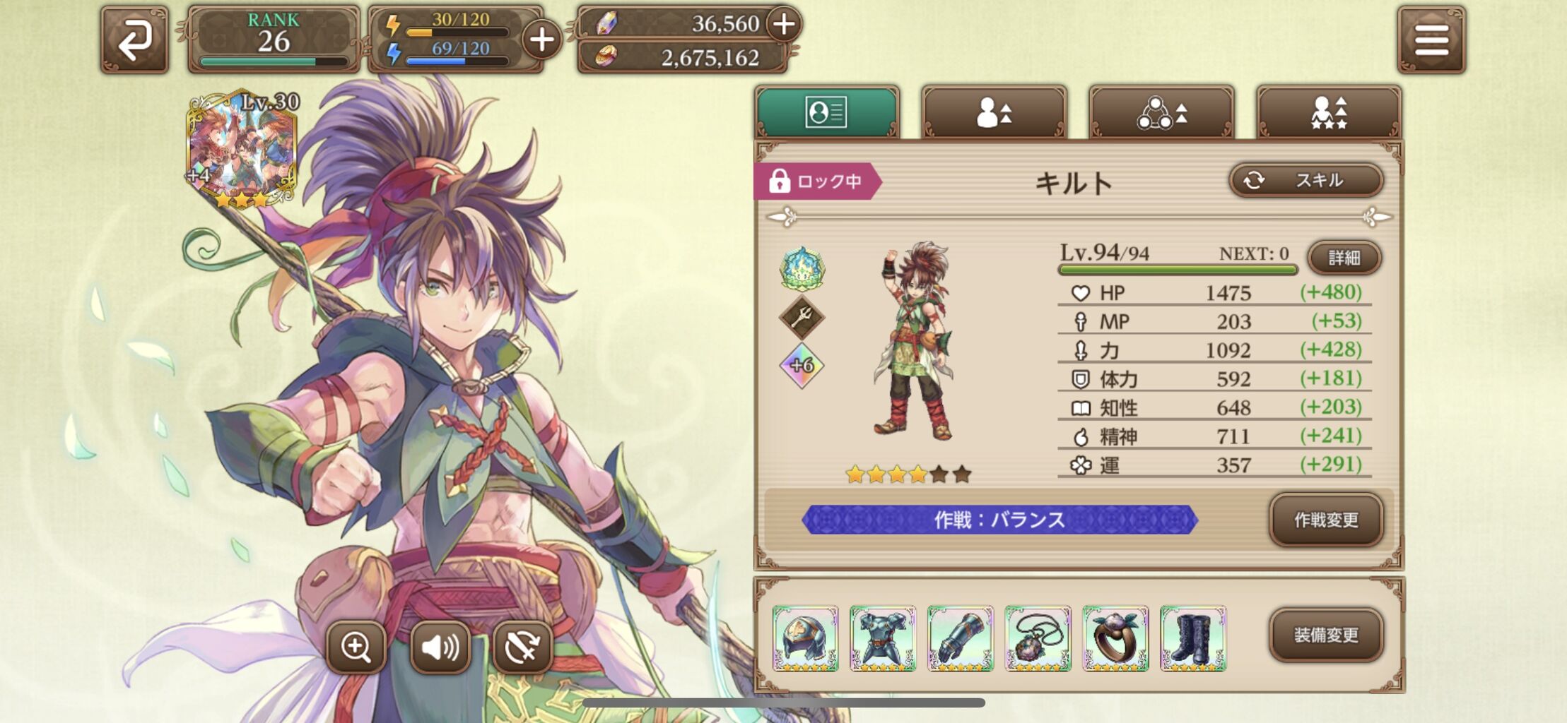The height and width of the screenshot is (723, 1567).
Task: Change gear with 装備変更 button
Action: [x=1326, y=635]
